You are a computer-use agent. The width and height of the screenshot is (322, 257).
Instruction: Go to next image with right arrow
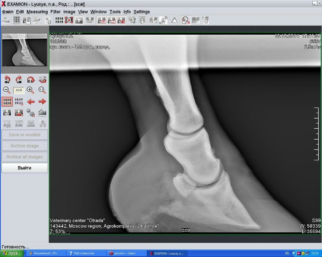click(42, 102)
